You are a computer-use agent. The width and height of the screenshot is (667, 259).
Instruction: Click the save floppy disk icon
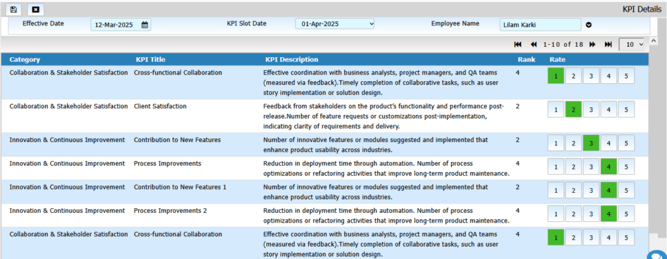14,9
